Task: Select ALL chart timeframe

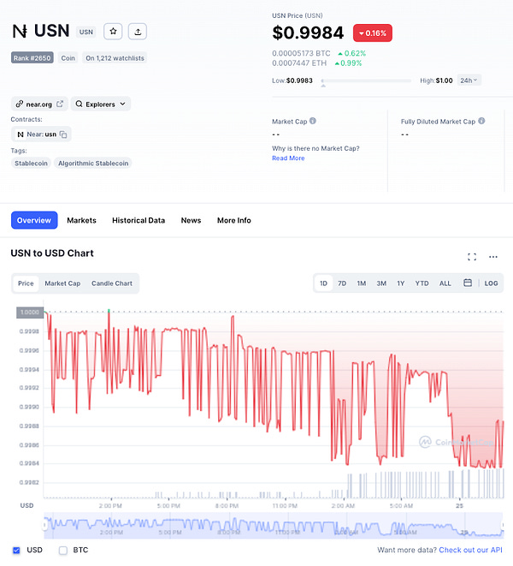Action: coord(445,283)
